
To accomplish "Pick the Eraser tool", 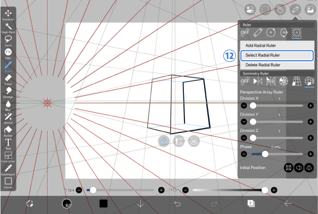I will (x=8, y=79).
